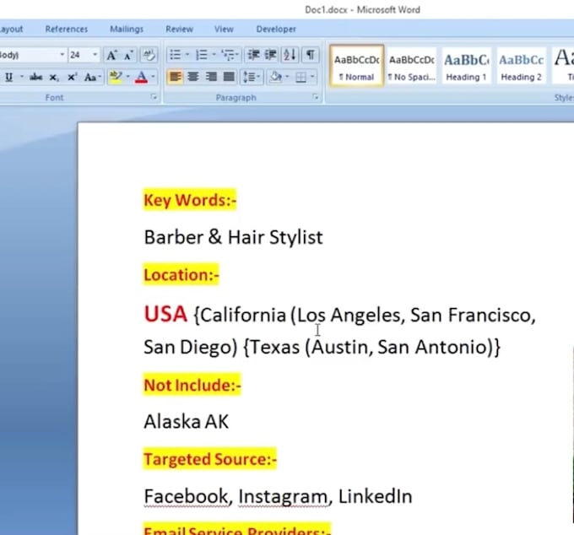Click the misspelled word 'Facebook'

coord(186,496)
